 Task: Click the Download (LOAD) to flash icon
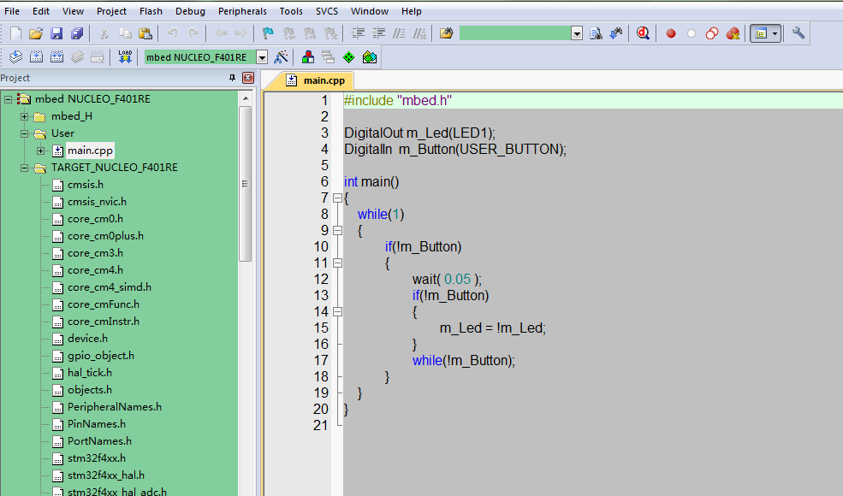[125, 57]
